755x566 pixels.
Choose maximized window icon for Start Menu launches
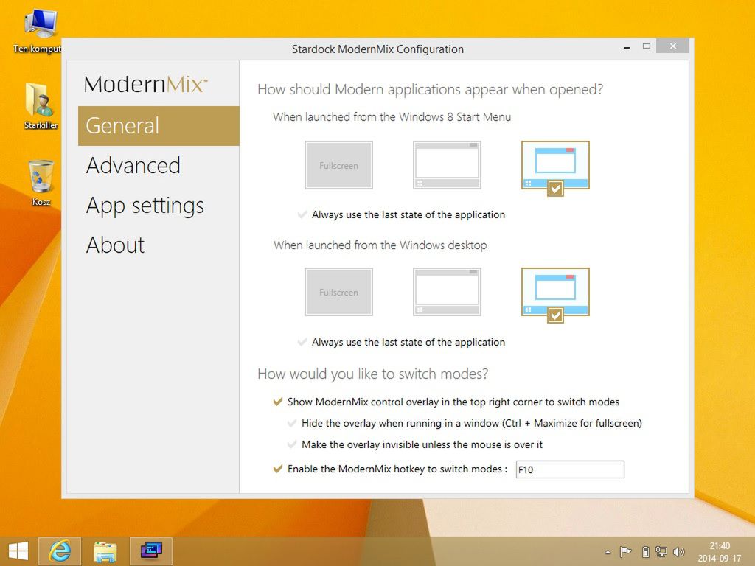pos(447,165)
